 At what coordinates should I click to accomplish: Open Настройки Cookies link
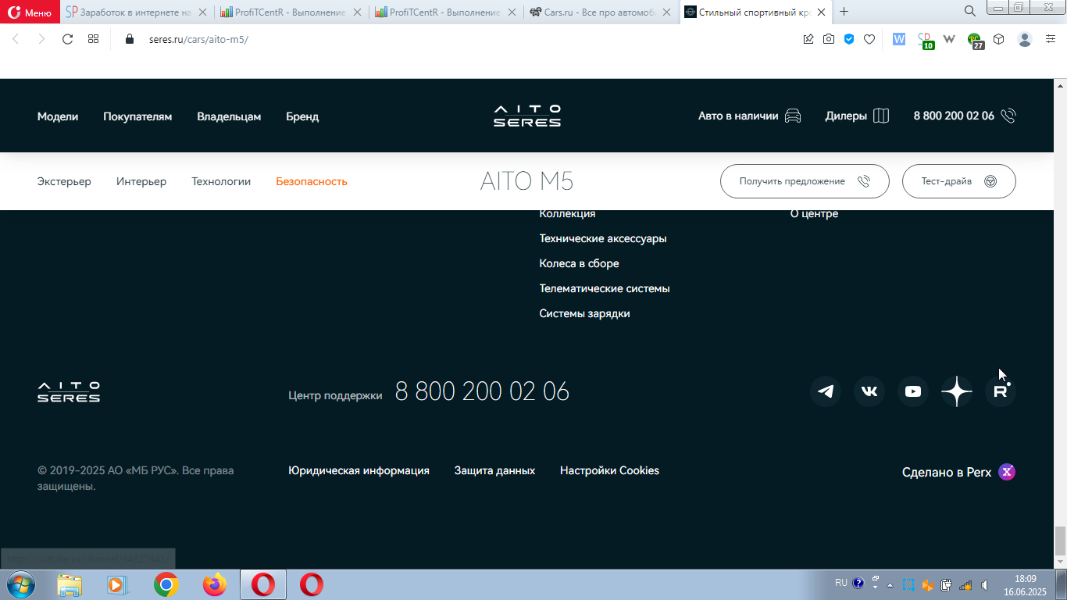(609, 470)
